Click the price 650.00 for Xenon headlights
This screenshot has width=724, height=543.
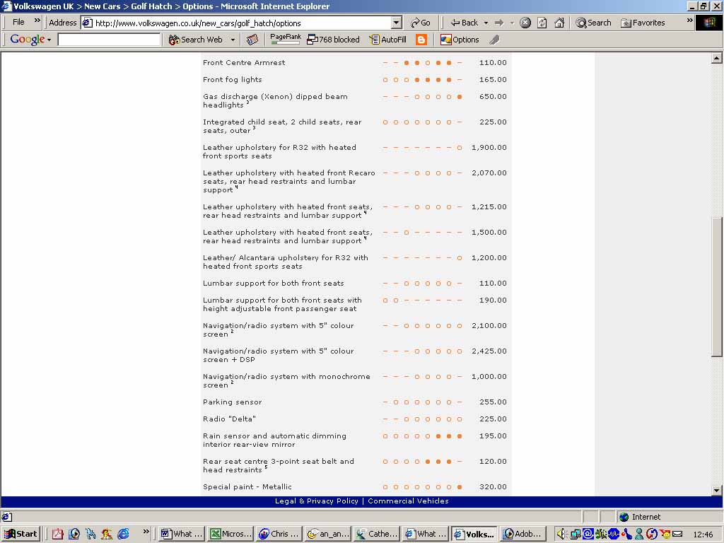pos(493,96)
